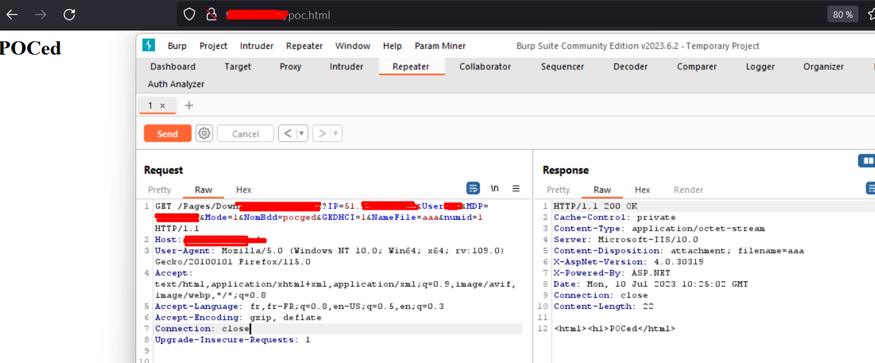Expand the history back dropdown arrow
Screen dimensions: 875x363
302,134
